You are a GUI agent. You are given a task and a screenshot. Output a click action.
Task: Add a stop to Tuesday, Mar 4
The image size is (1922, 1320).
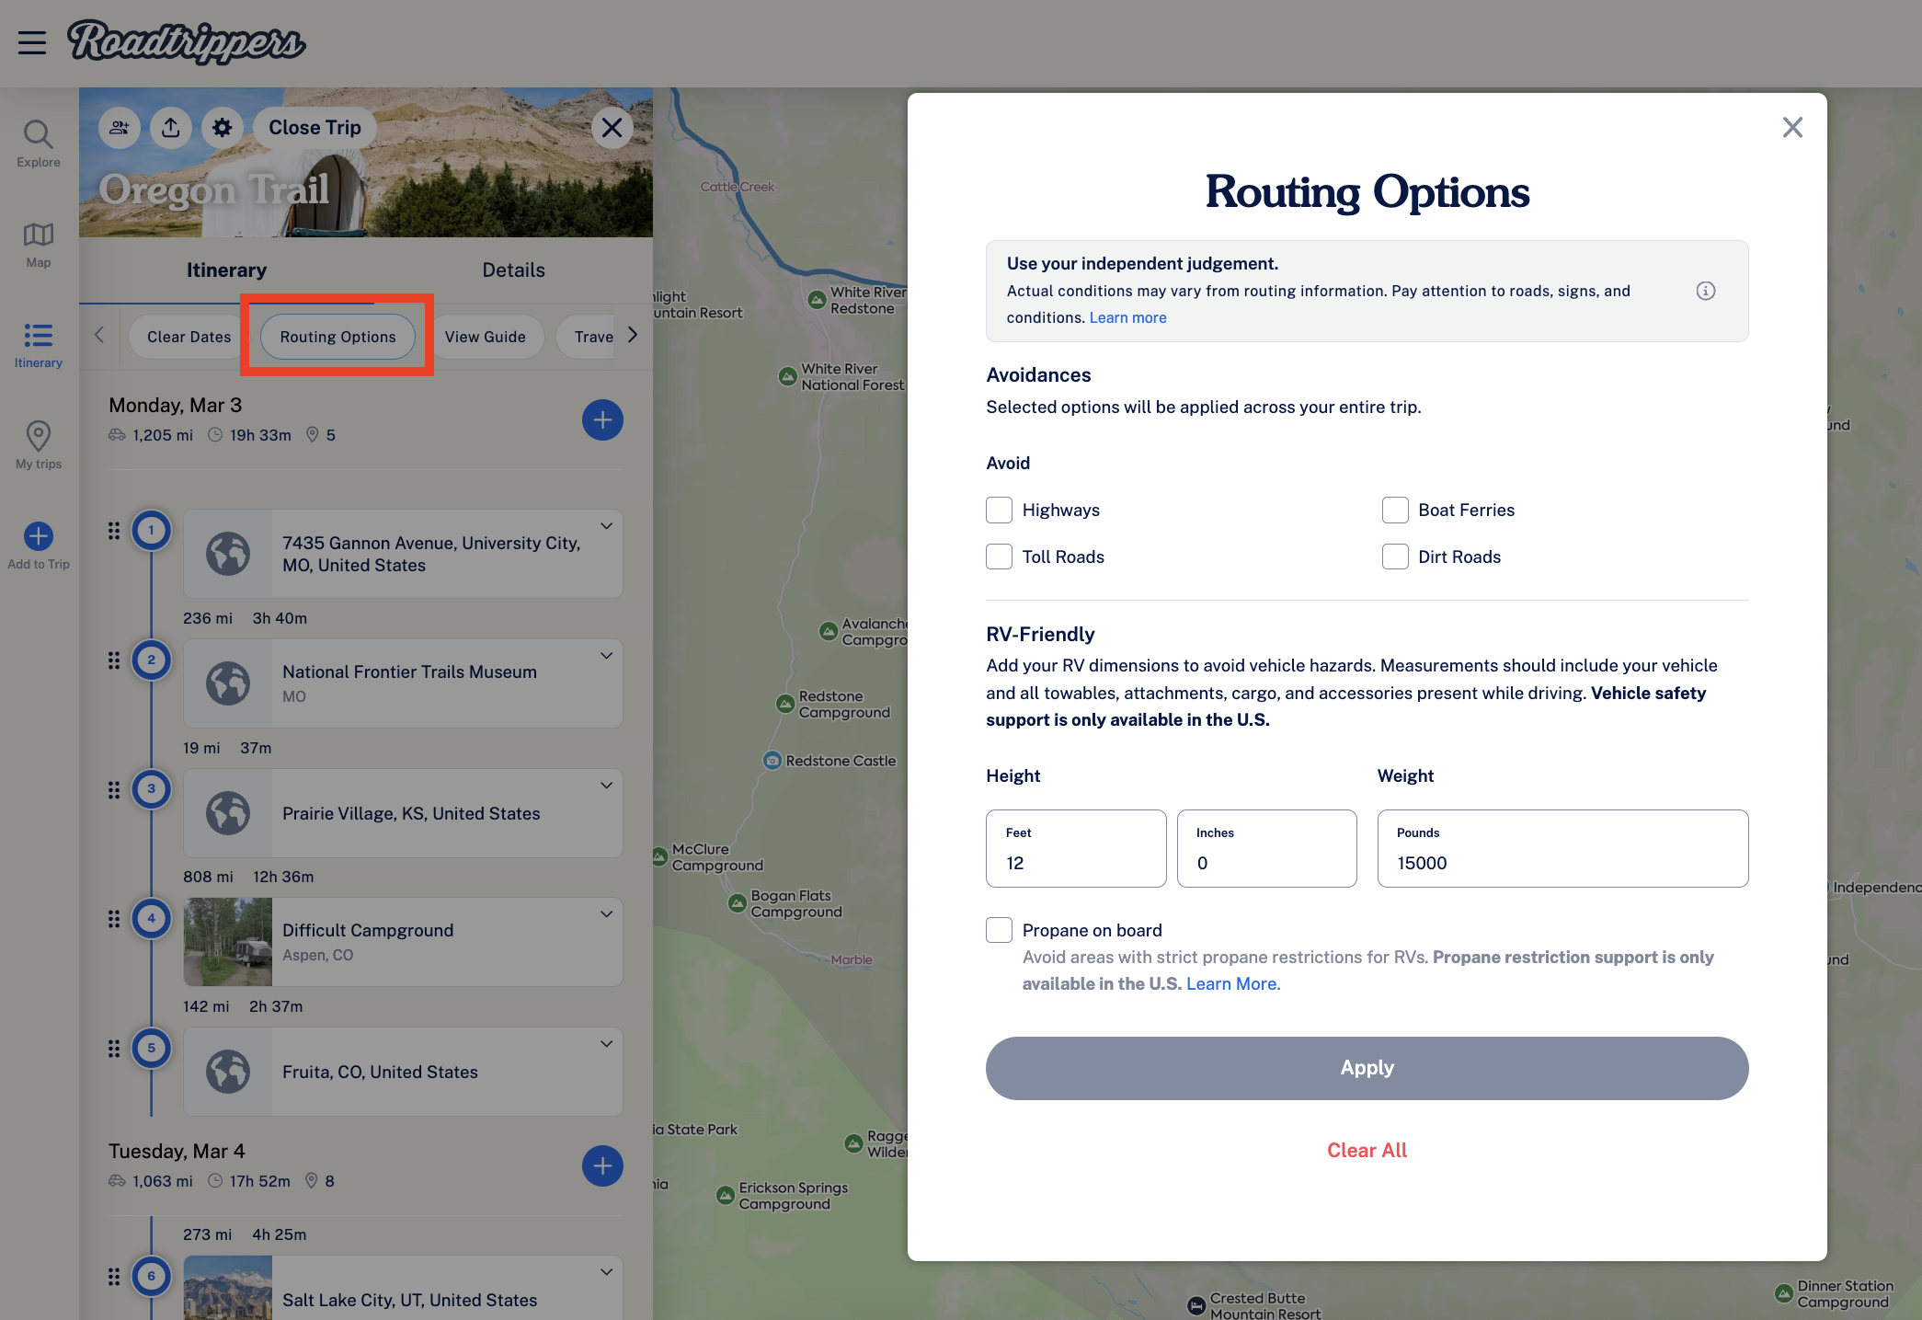coord(602,1166)
